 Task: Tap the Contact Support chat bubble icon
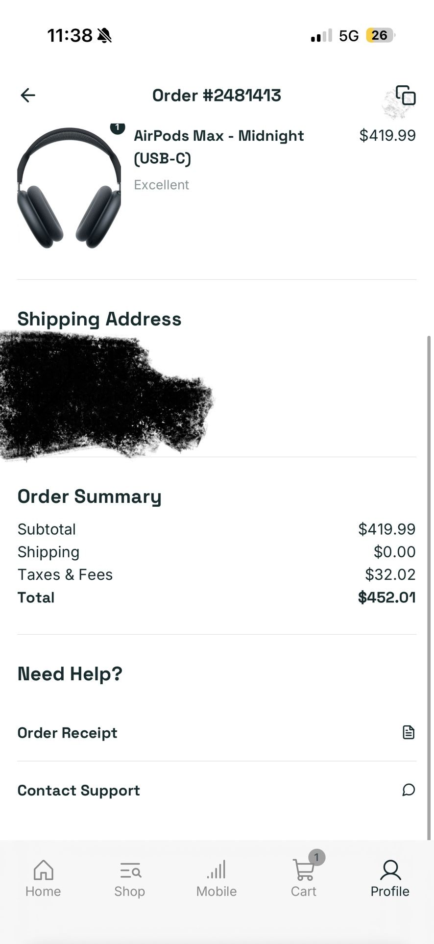point(408,790)
